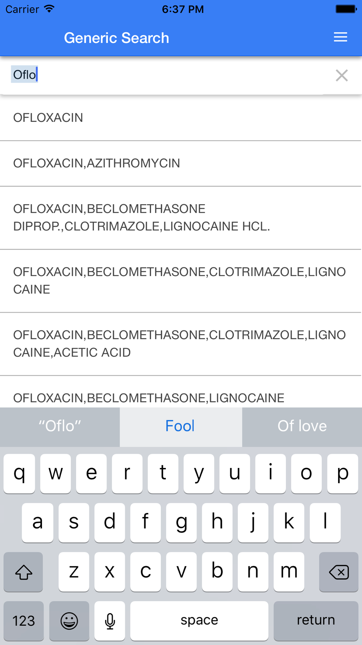Tap the space bar

pyautogui.click(x=199, y=621)
